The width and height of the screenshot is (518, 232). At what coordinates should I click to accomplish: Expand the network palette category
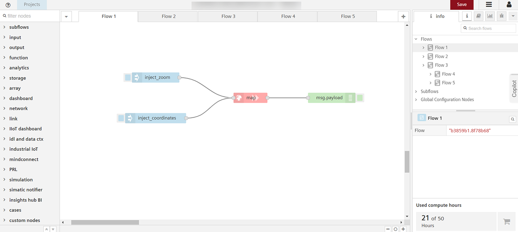click(x=30, y=109)
